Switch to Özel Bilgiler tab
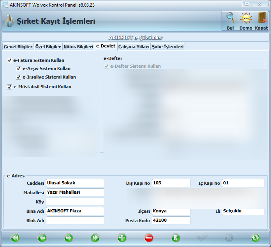This screenshot has width=271, height=247. pos(48,47)
